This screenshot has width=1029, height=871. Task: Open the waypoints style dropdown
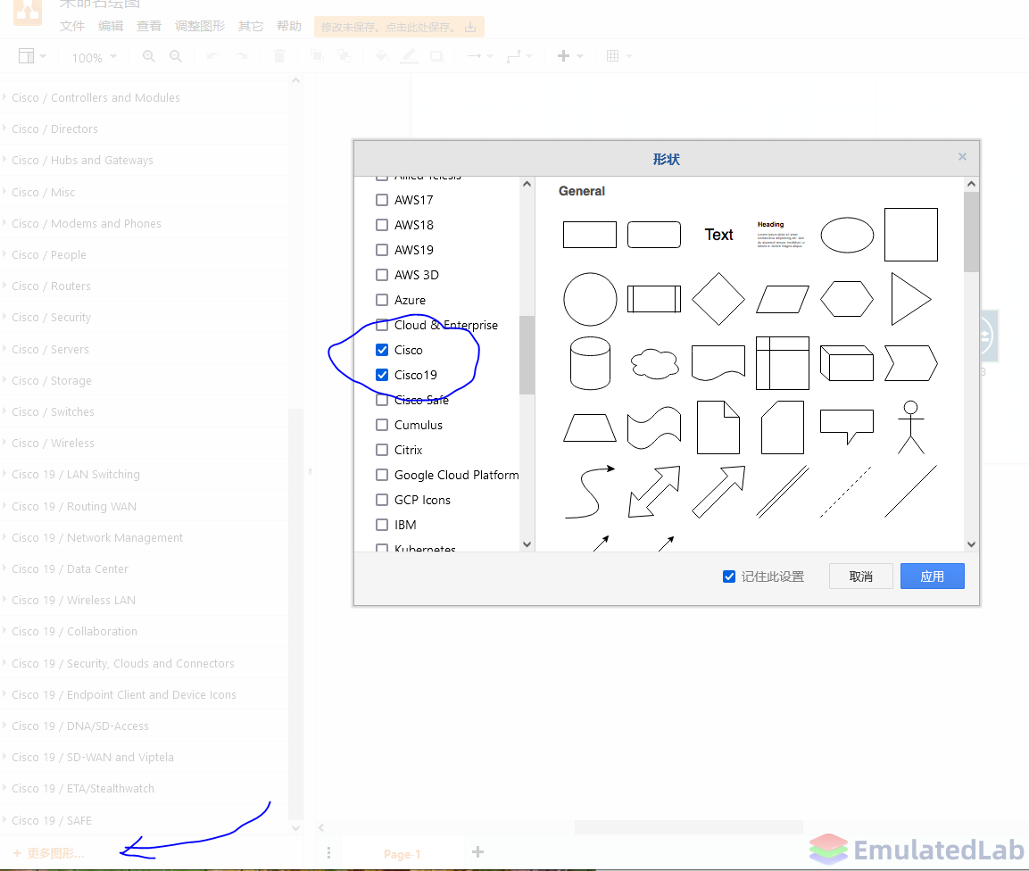(519, 56)
